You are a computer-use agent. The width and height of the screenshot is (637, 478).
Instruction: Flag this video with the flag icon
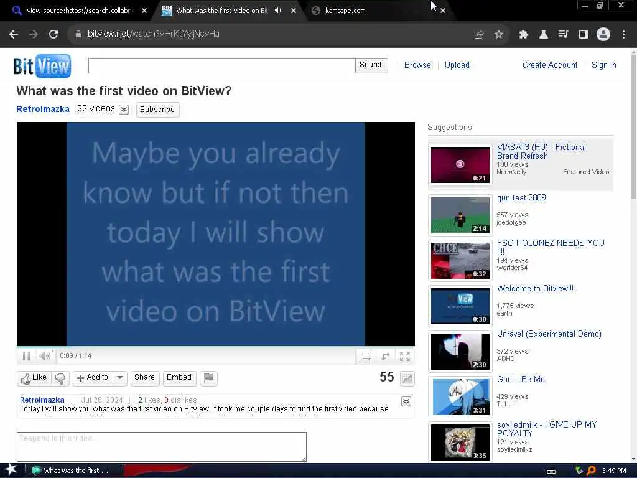click(209, 378)
